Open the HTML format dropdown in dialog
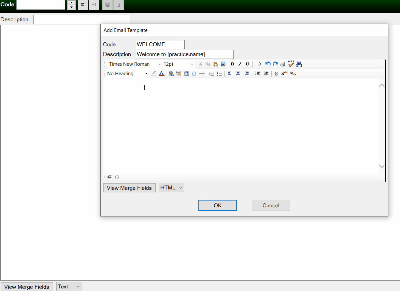 171,187
